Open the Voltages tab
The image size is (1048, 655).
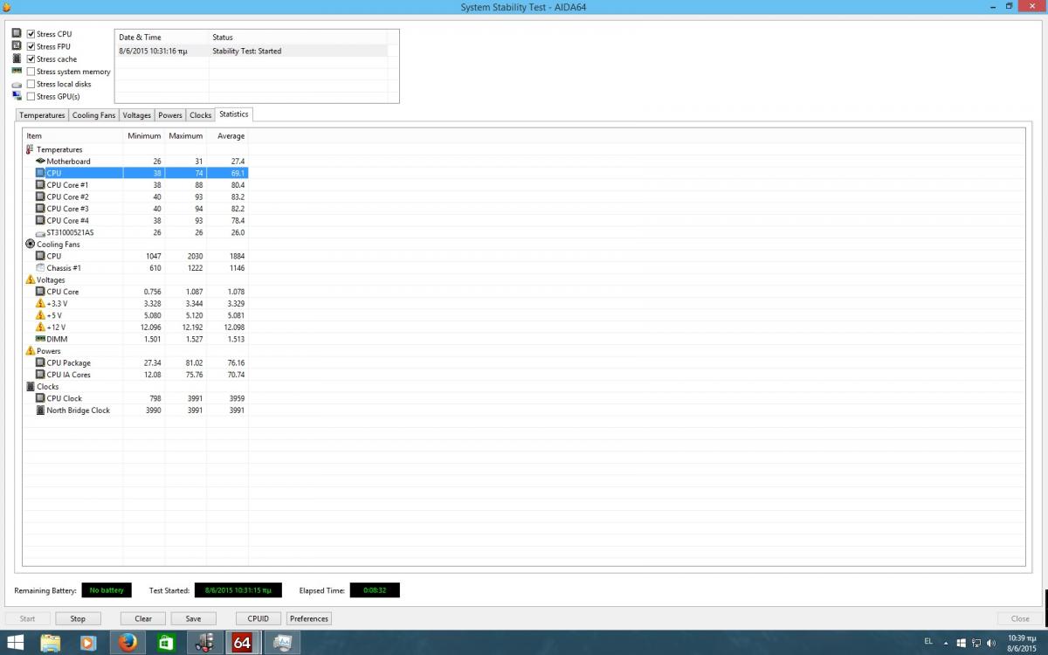coord(137,115)
